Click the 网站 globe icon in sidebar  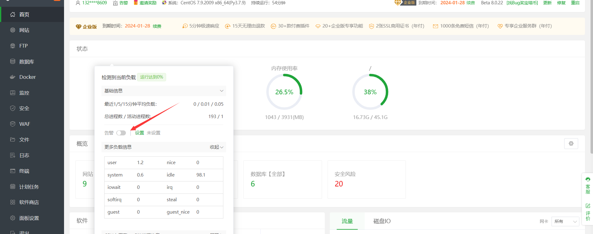pyautogui.click(x=13, y=30)
